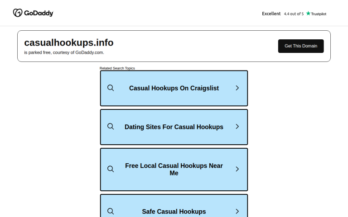This screenshot has width=348, height=217.
Task: Click "is parked free, courtesy of GoDaddy.com." text
Action: tap(64, 52)
